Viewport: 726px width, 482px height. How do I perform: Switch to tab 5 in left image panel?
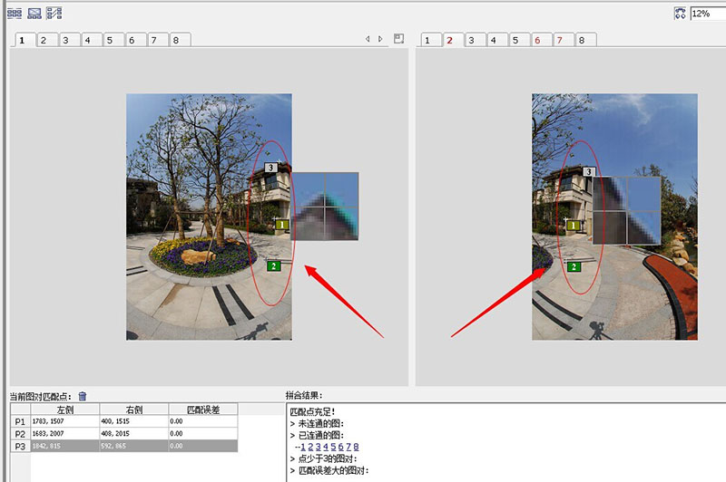[x=109, y=40]
